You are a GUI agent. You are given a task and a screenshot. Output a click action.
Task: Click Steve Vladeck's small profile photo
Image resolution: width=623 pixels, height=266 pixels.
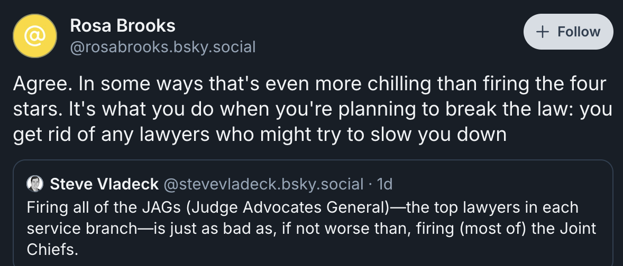pyautogui.click(x=35, y=183)
